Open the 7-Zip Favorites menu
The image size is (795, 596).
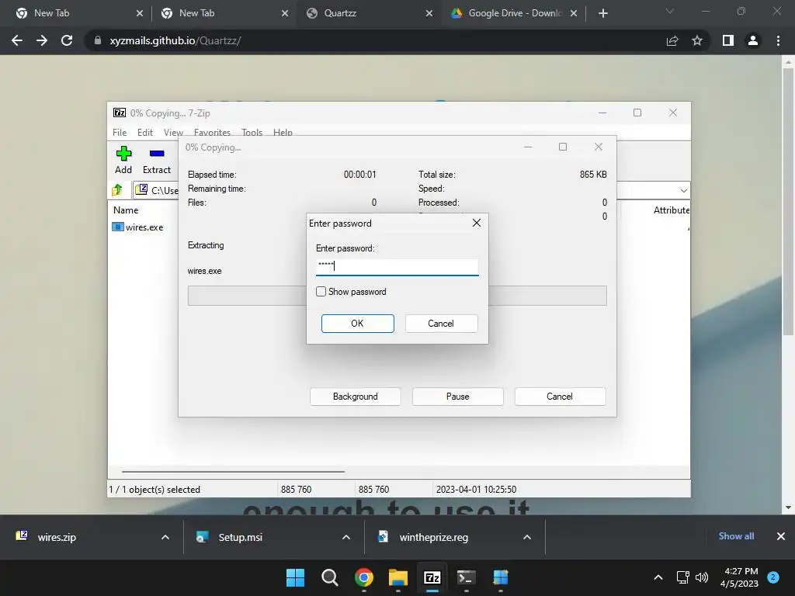pos(212,132)
